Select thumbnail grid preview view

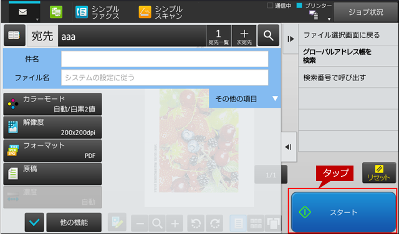(x=256, y=223)
